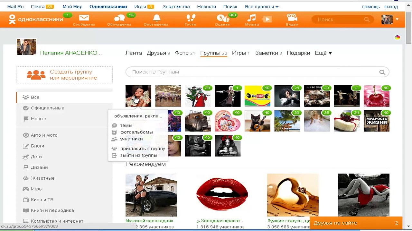Viewport: 412px width, 231px height.
Task: Select the Официальные category
Action: (x=47, y=108)
